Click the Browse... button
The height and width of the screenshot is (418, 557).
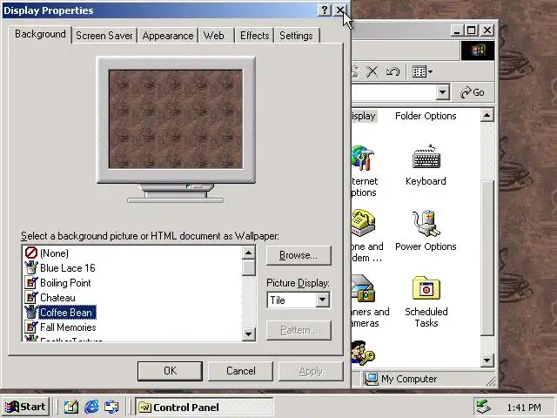tap(299, 255)
